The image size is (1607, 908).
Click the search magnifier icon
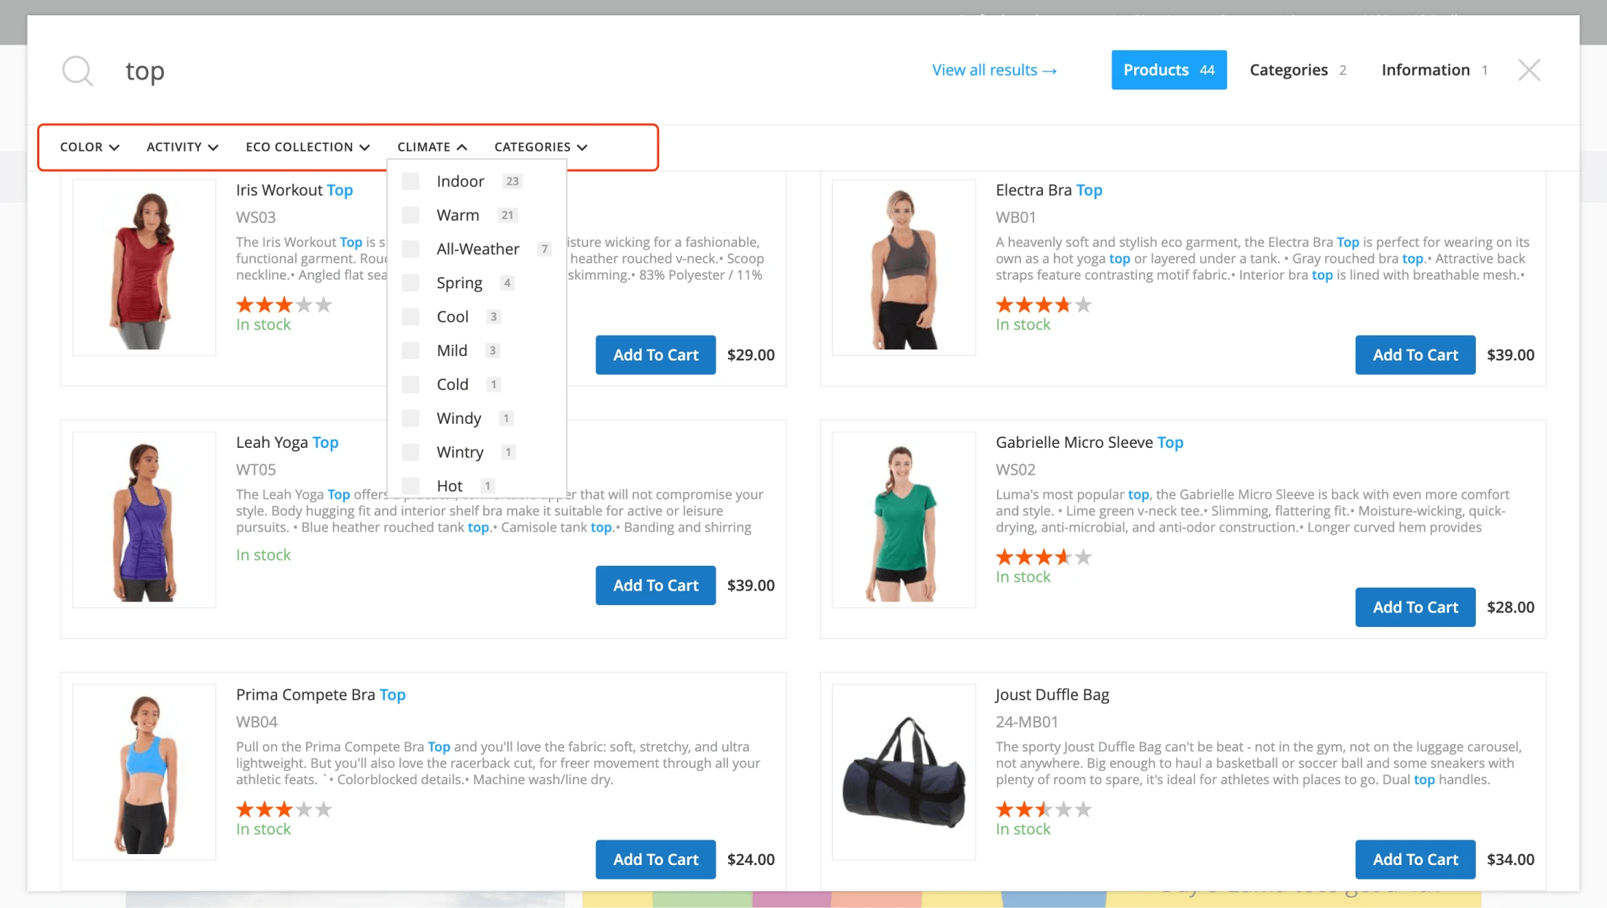click(76, 69)
